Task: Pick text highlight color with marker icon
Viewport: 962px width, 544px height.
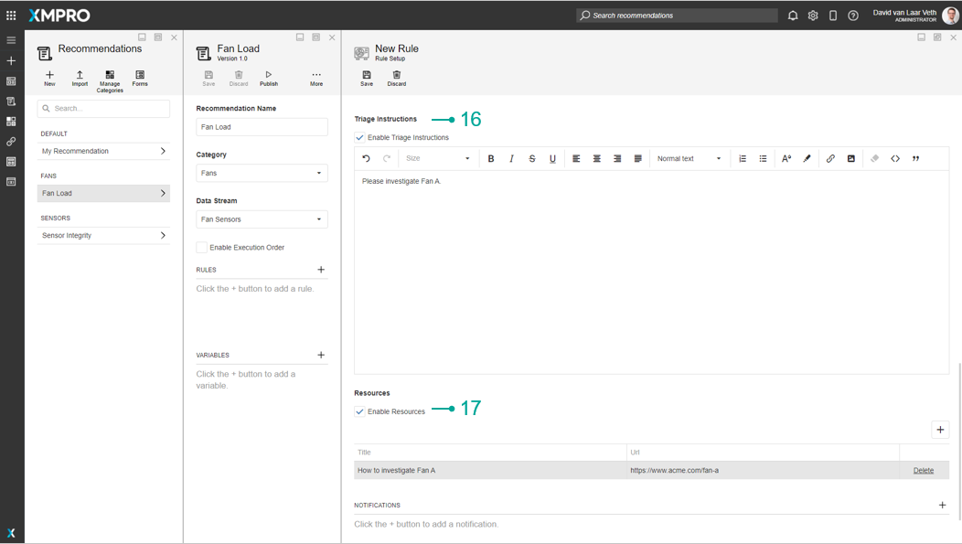Action: (x=807, y=159)
